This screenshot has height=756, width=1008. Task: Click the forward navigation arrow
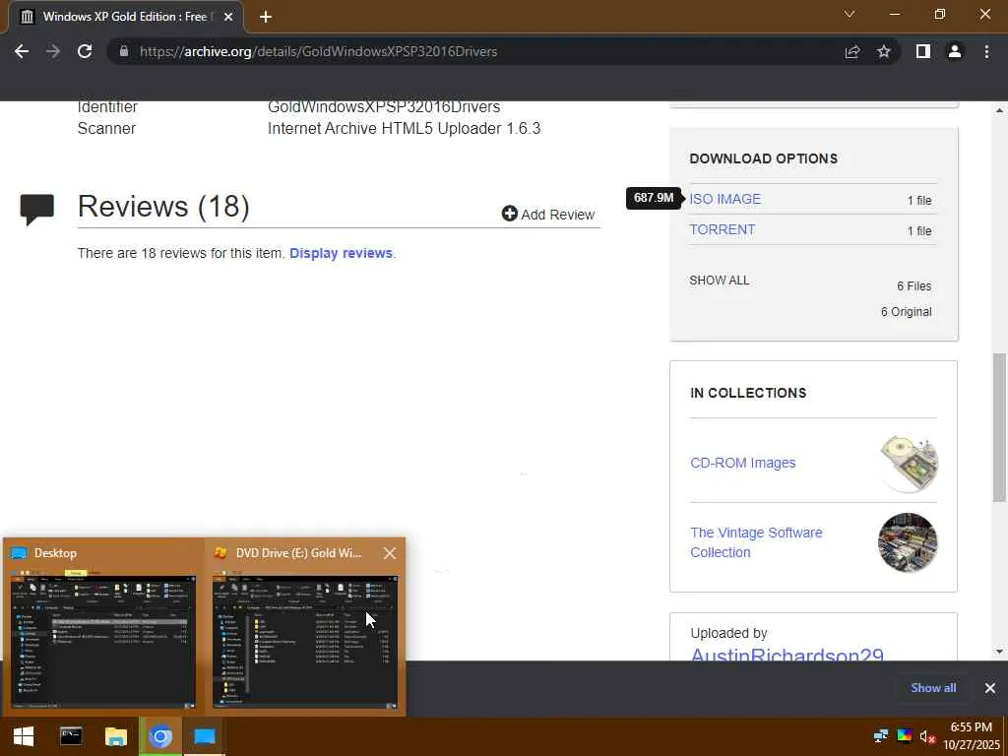pos(53,51)
